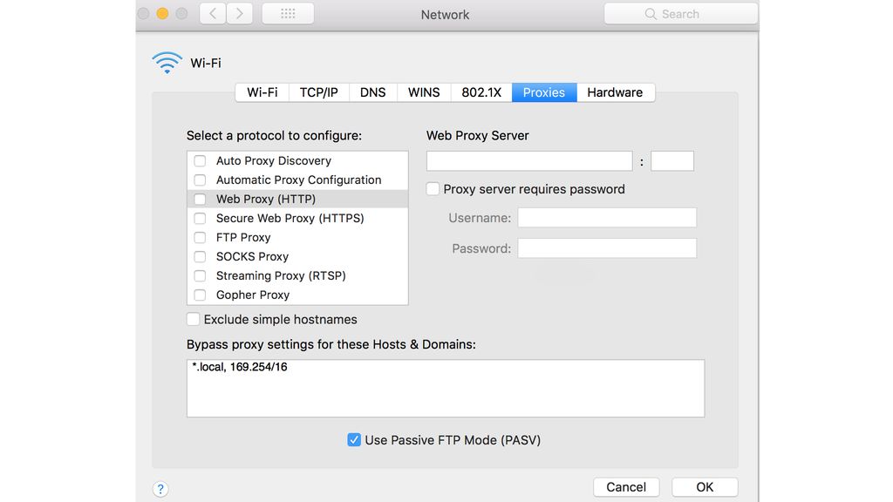The height and width of the screenshot is (502, 893).
Task: Check Exclude simple hostnames
Action: [x=193, y=319]
